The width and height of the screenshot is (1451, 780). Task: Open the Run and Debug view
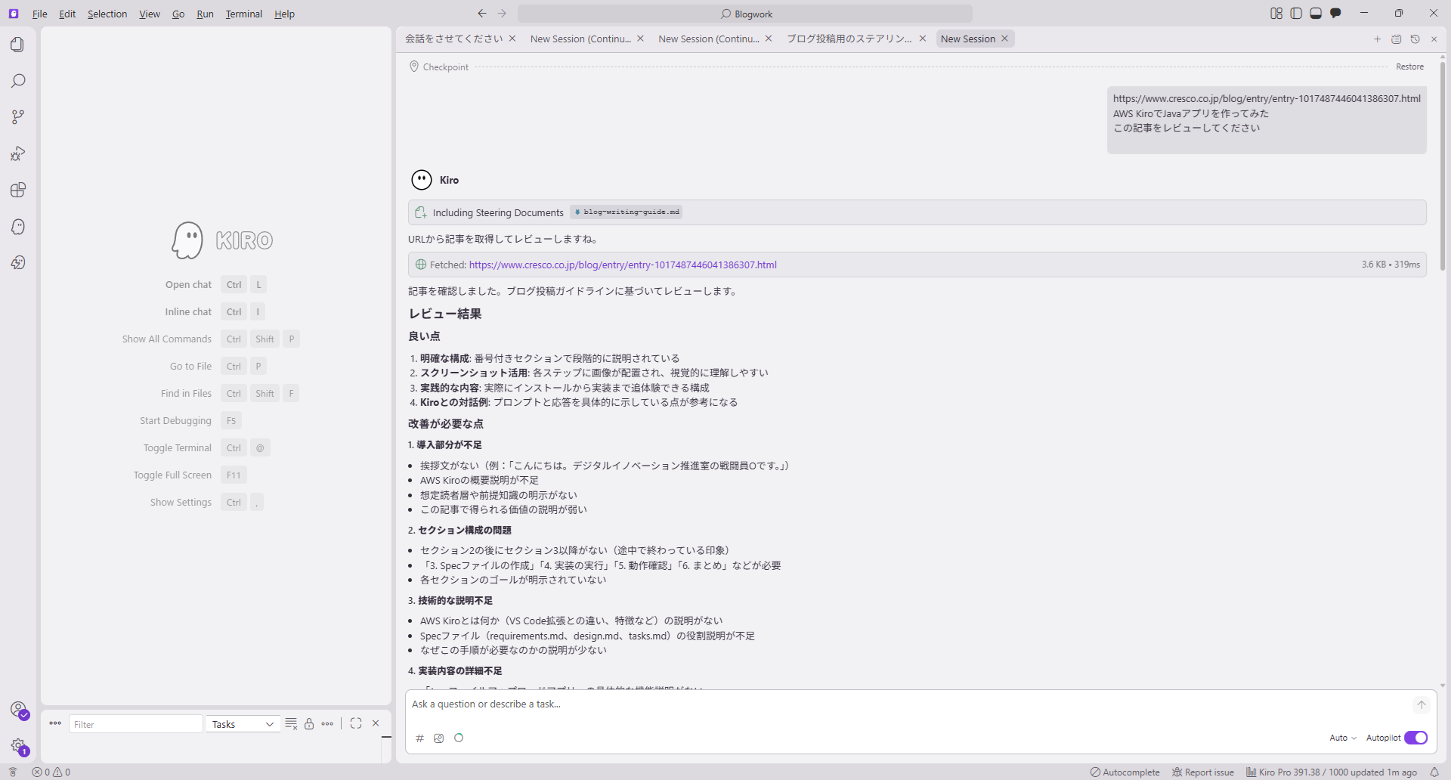click(x=18, y=153)
